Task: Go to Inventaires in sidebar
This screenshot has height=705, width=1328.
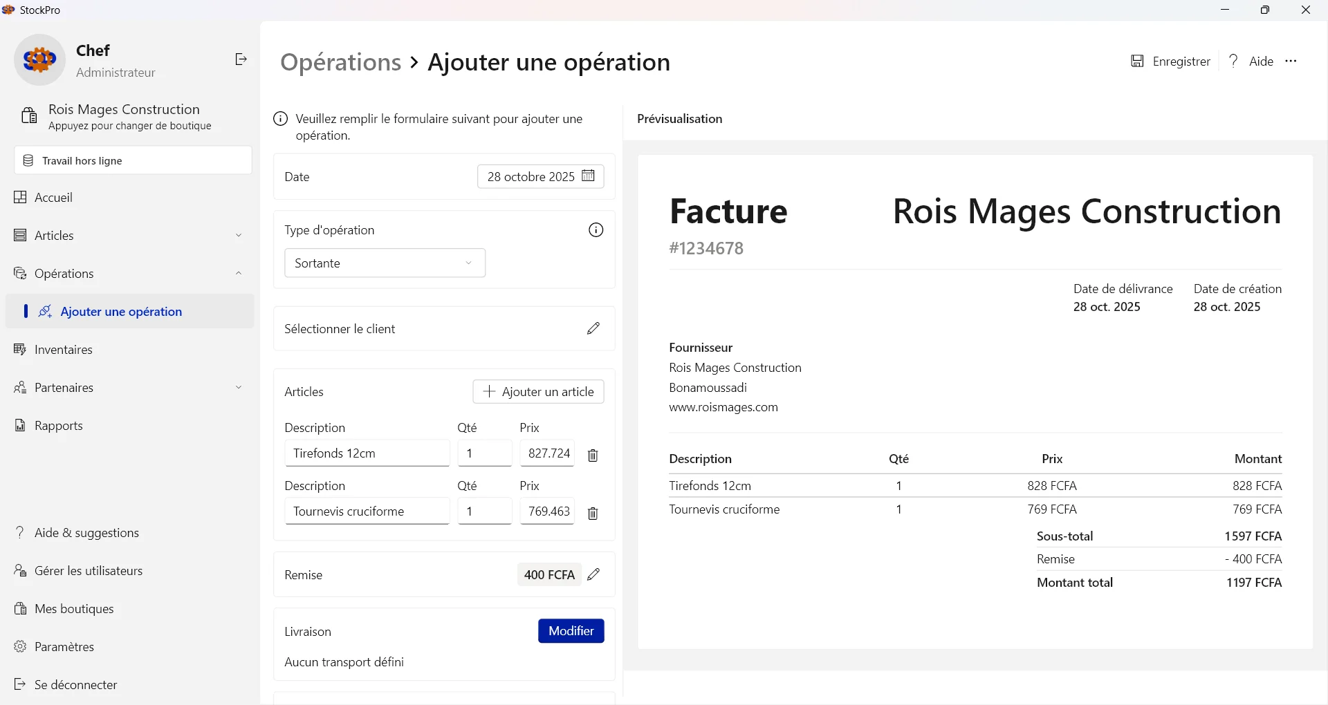Action: pos(64,350)
